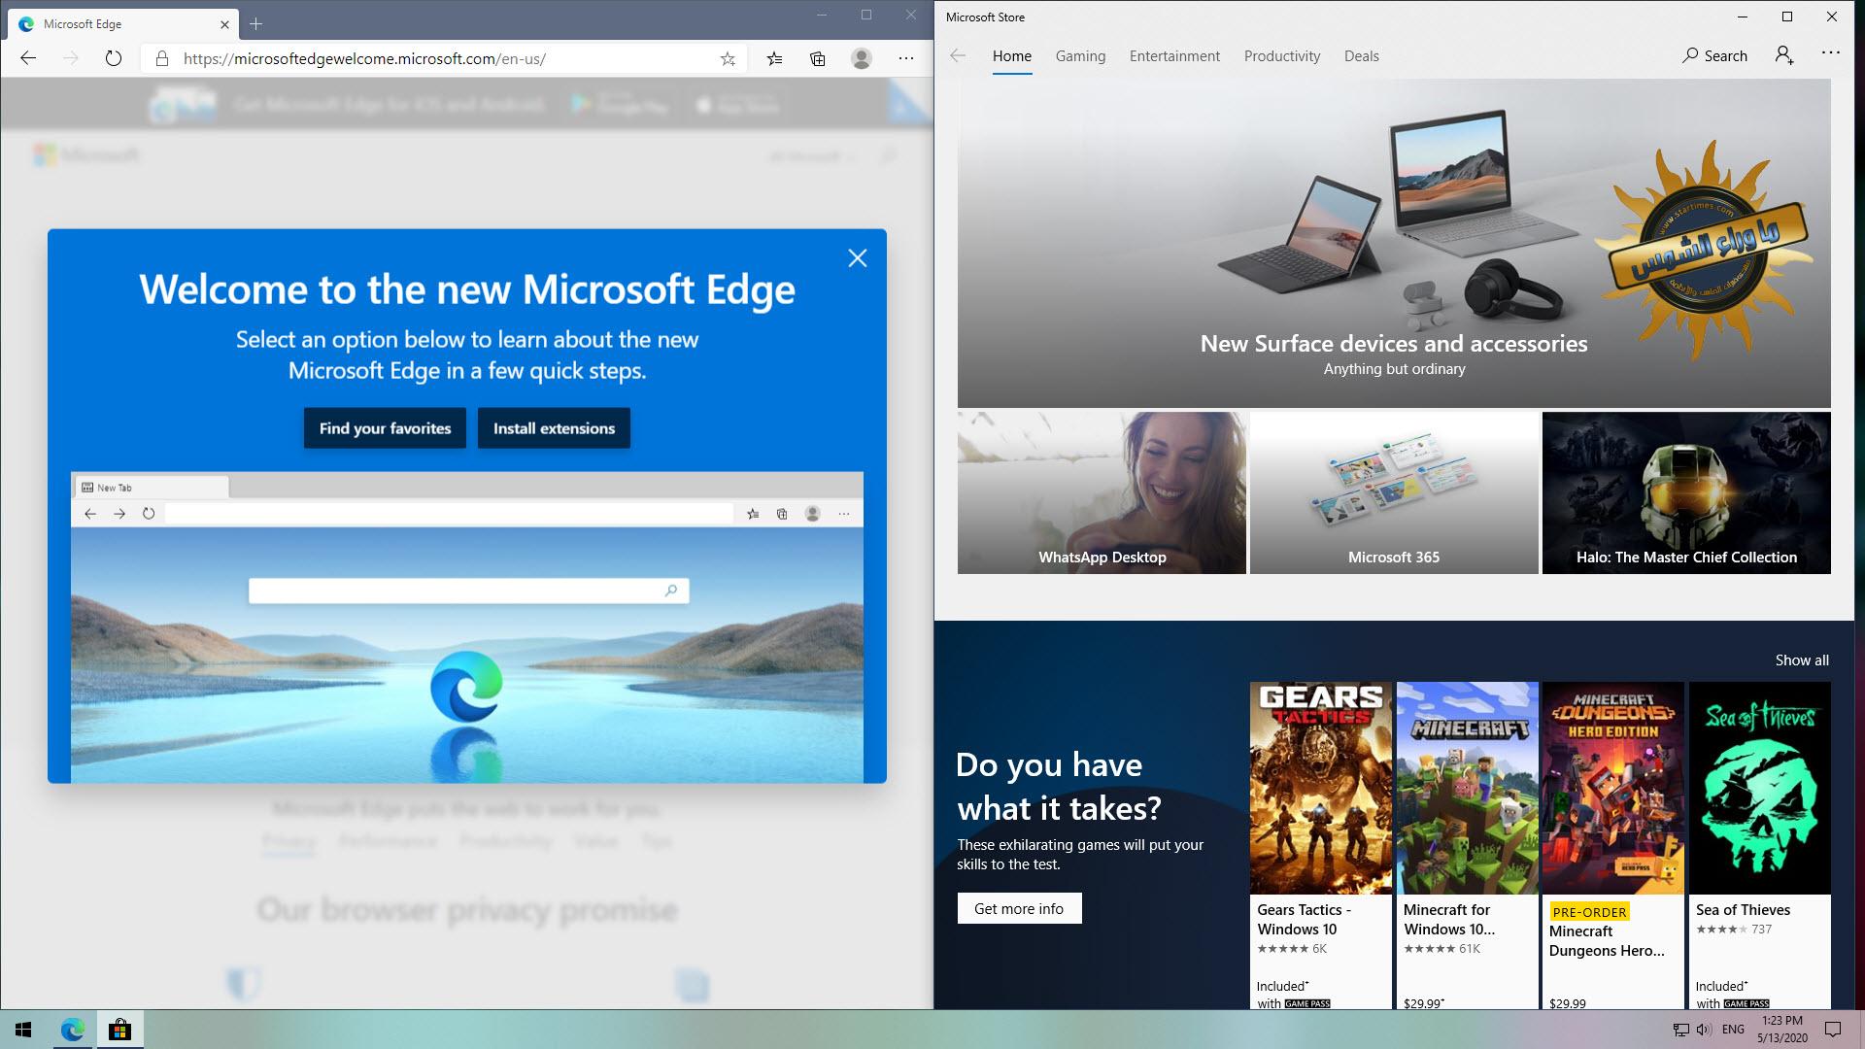Click network icon in system tray
This screenshot has width=1865, height=1049.
tap(1681, 1030)
